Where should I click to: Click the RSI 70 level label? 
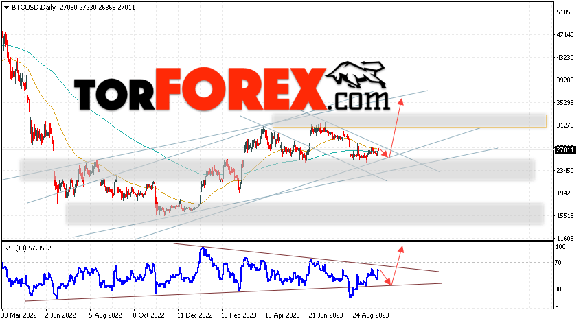[x=558, y=263]
